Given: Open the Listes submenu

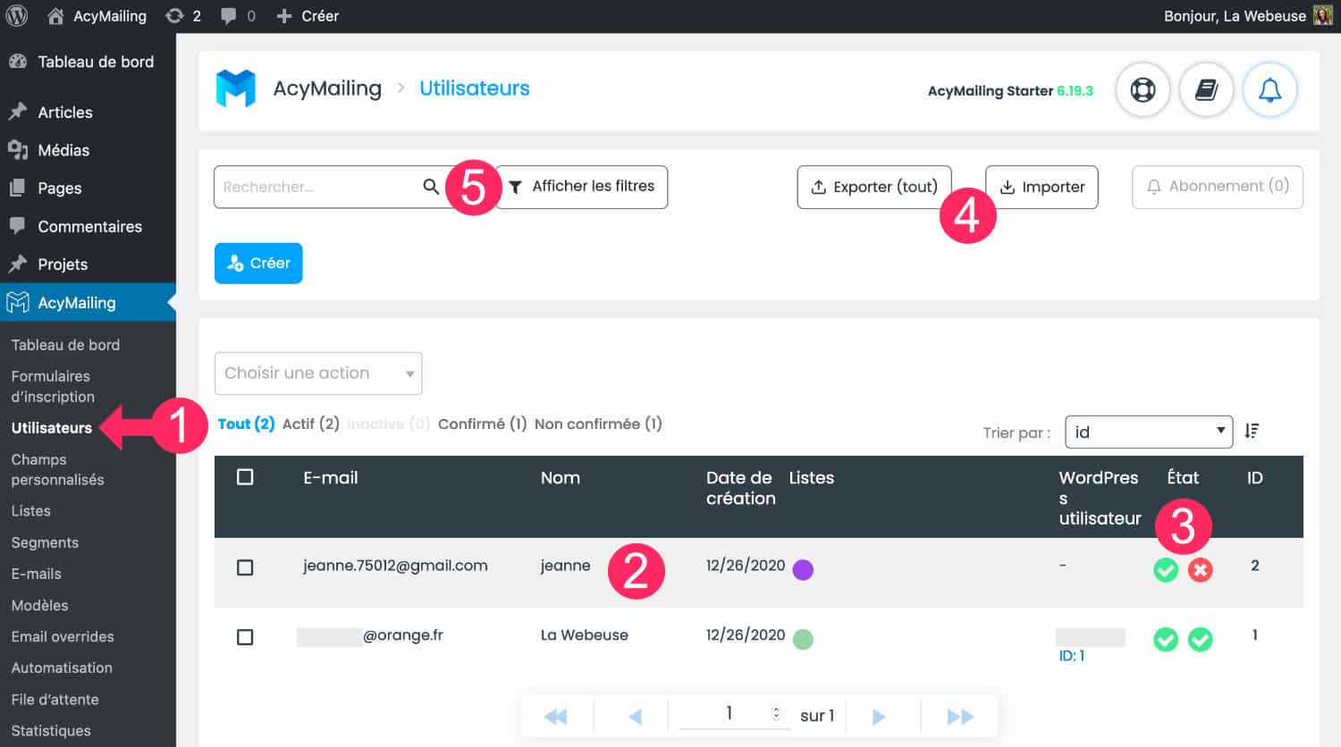Looking at the screenshot, I should pos(31,511).
